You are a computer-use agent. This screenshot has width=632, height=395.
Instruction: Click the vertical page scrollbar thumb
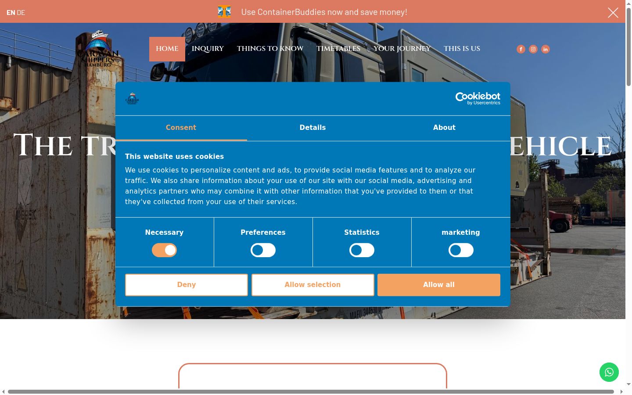(628, 47)
